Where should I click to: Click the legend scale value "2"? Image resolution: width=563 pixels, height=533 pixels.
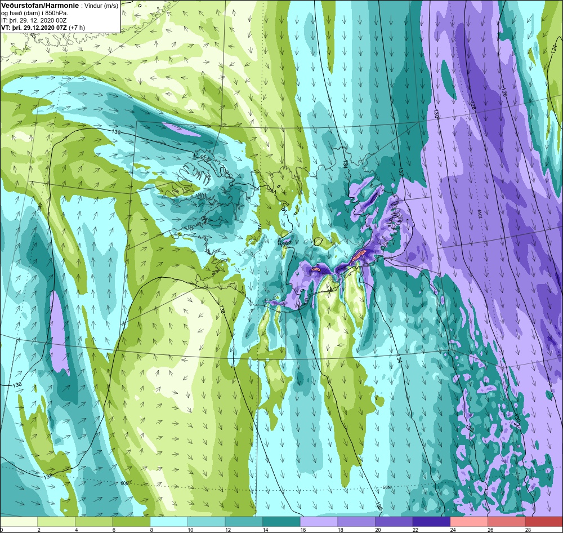tap(39, 530)
